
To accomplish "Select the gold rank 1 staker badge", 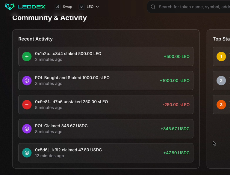I will coord(221,56).
